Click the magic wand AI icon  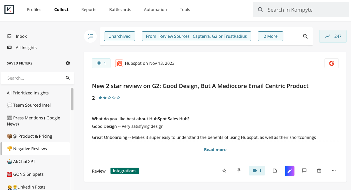click(x=289, y=171)
